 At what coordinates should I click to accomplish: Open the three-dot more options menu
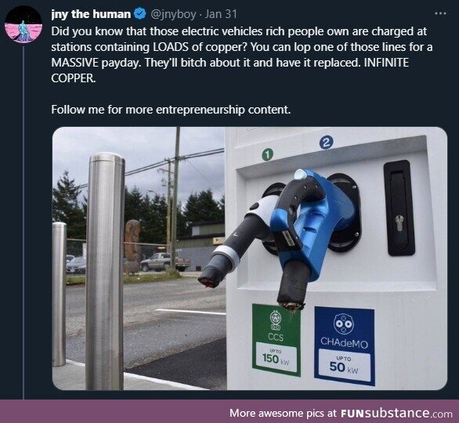point(440,13)
